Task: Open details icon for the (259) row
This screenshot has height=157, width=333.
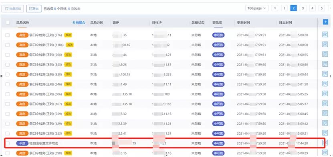Action: [x=325, y=113]
